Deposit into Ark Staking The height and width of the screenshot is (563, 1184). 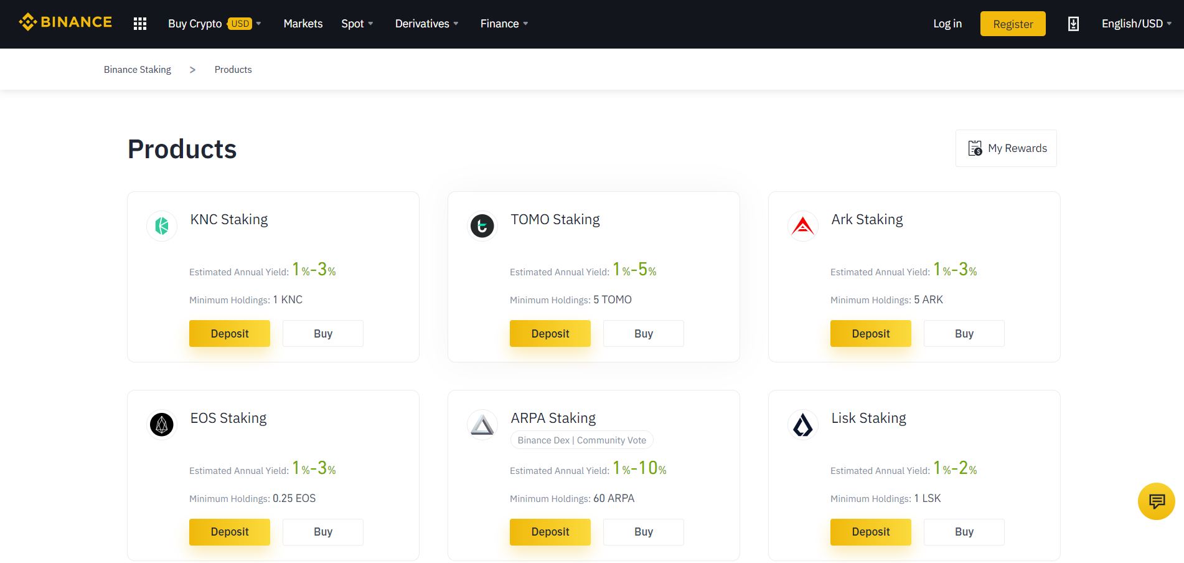tap(871, 334)
